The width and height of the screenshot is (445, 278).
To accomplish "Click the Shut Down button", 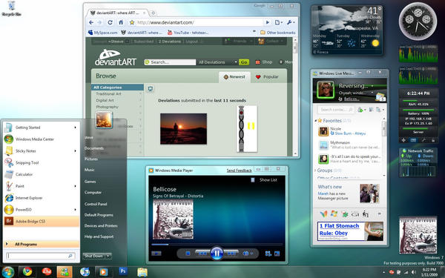I will [x=94, y=256].
